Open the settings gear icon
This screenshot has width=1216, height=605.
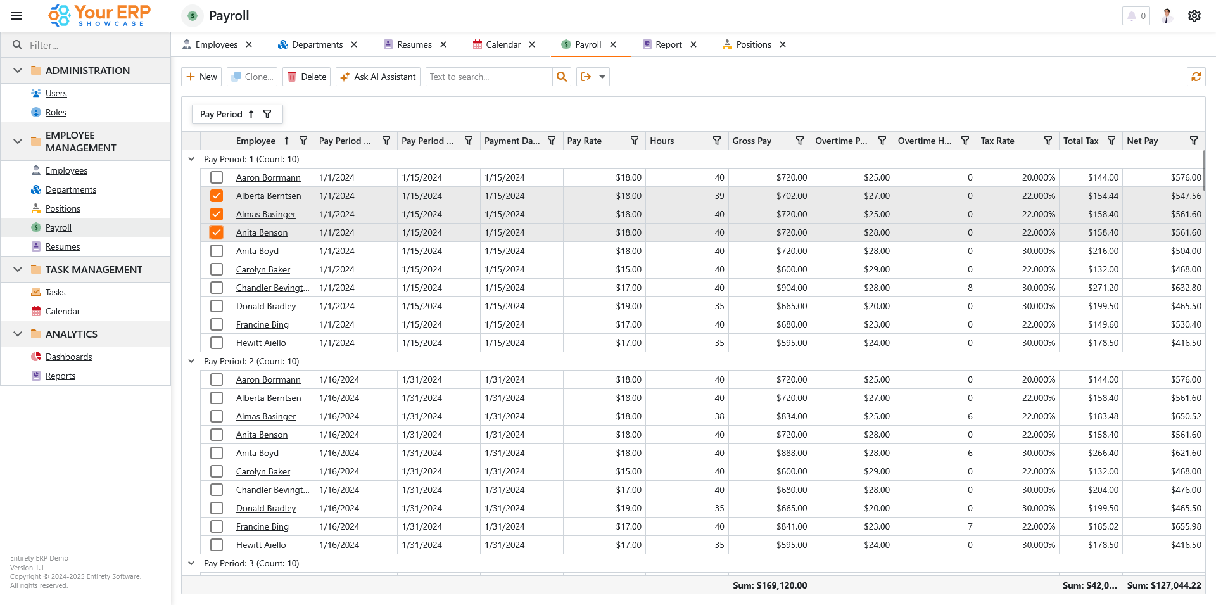[1194, 16]
